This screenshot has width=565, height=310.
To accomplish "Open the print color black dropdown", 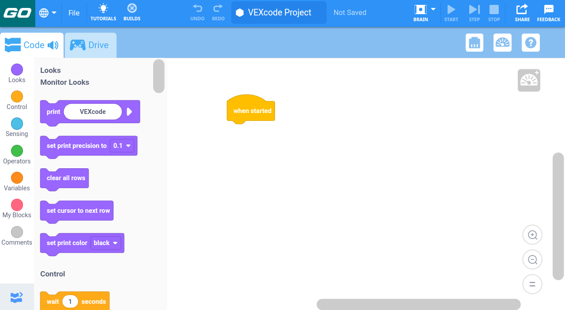I will (105, 243).
